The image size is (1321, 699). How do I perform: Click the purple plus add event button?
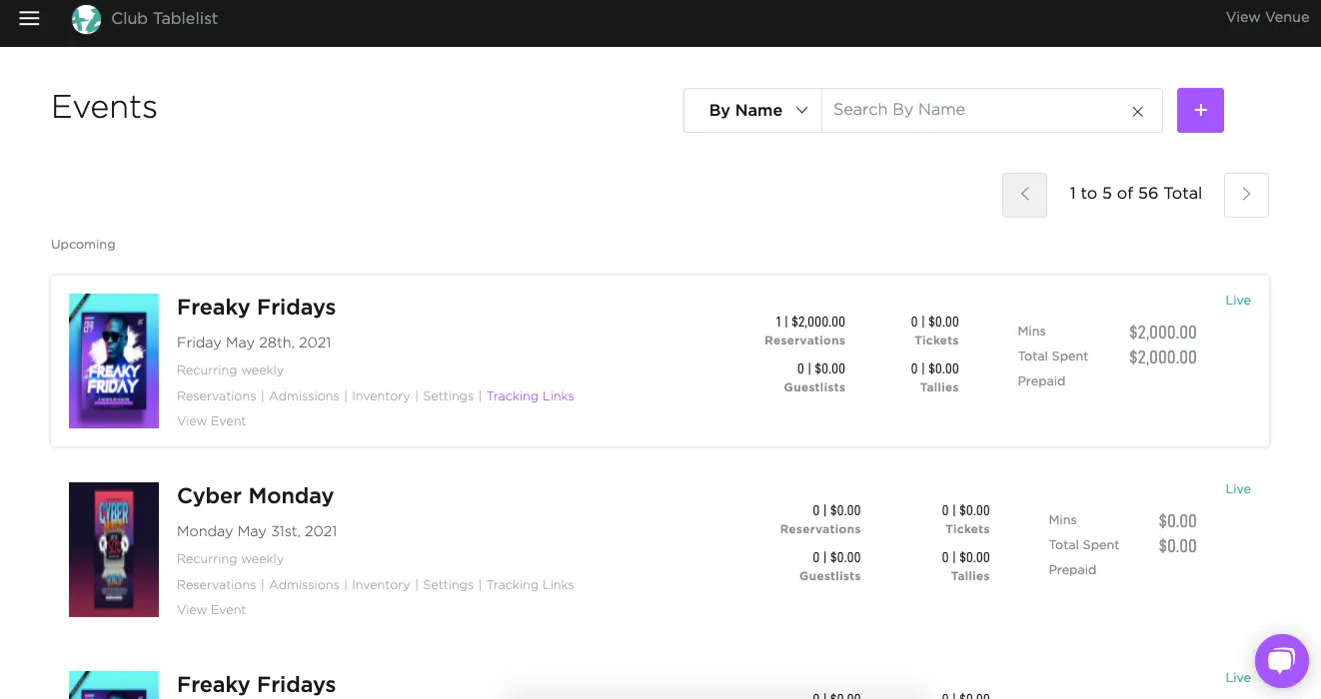pyautogui.click(x=1200, y=110)
